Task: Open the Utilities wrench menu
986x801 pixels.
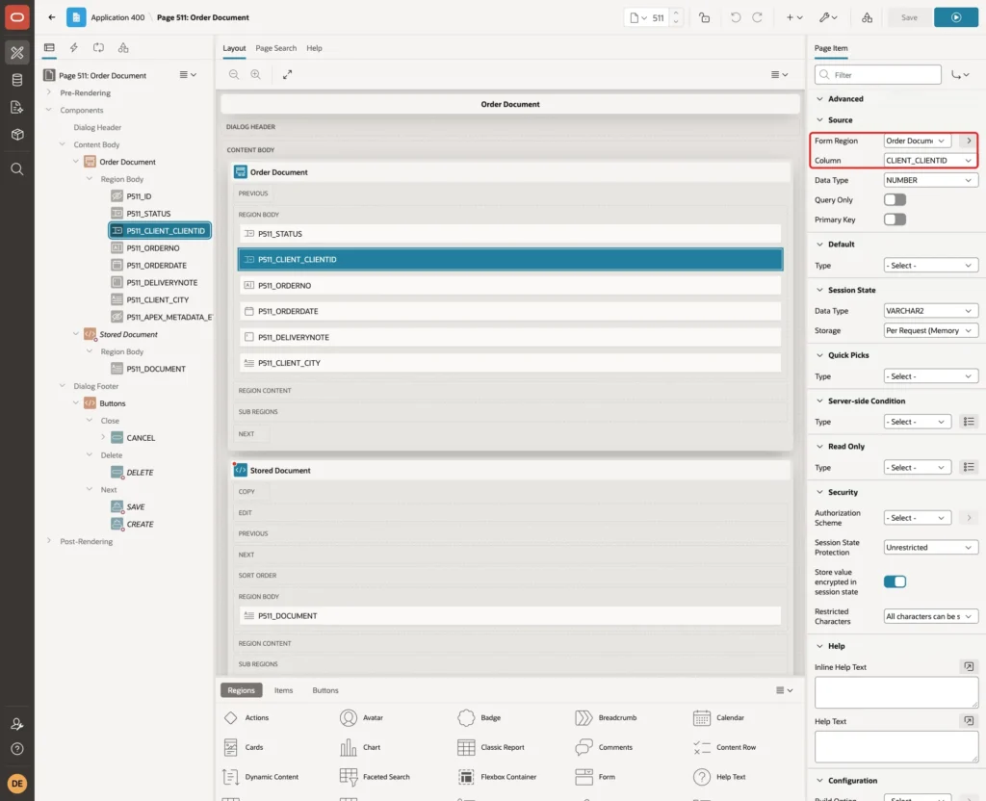Action: click(827, 17)
